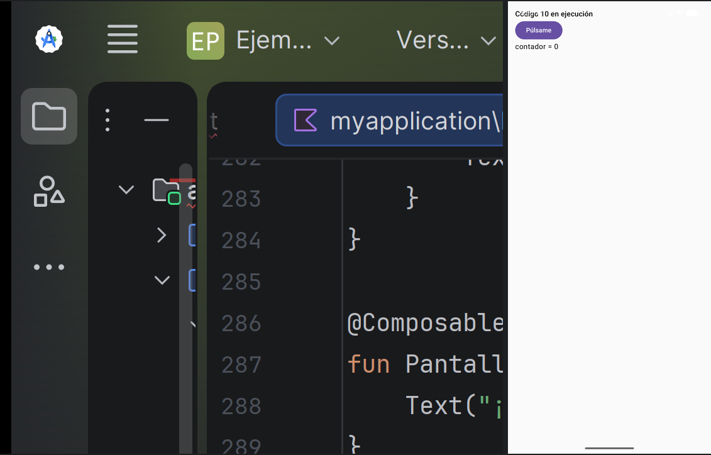The image size is (711, 455).
Task: Click the fun keyword on line 287
Action: coord(368,365)
